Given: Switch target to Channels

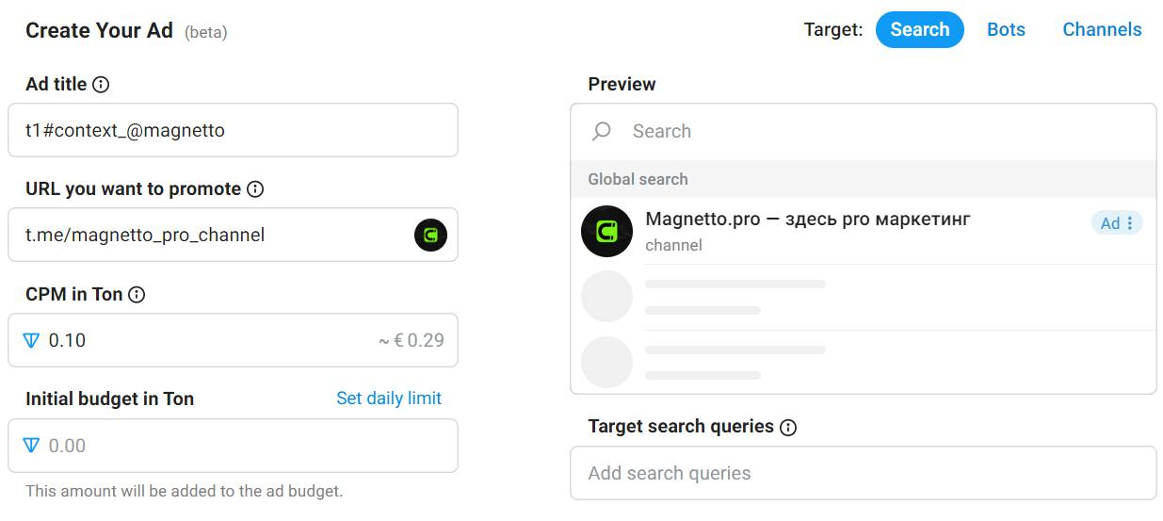Looking at the screenshot, I should (1102, 29).
